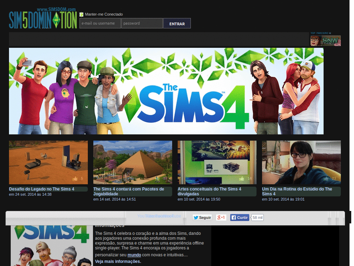
Task: Open the woman with glasses studio thumbnail
Action: (x=301, y=162)
